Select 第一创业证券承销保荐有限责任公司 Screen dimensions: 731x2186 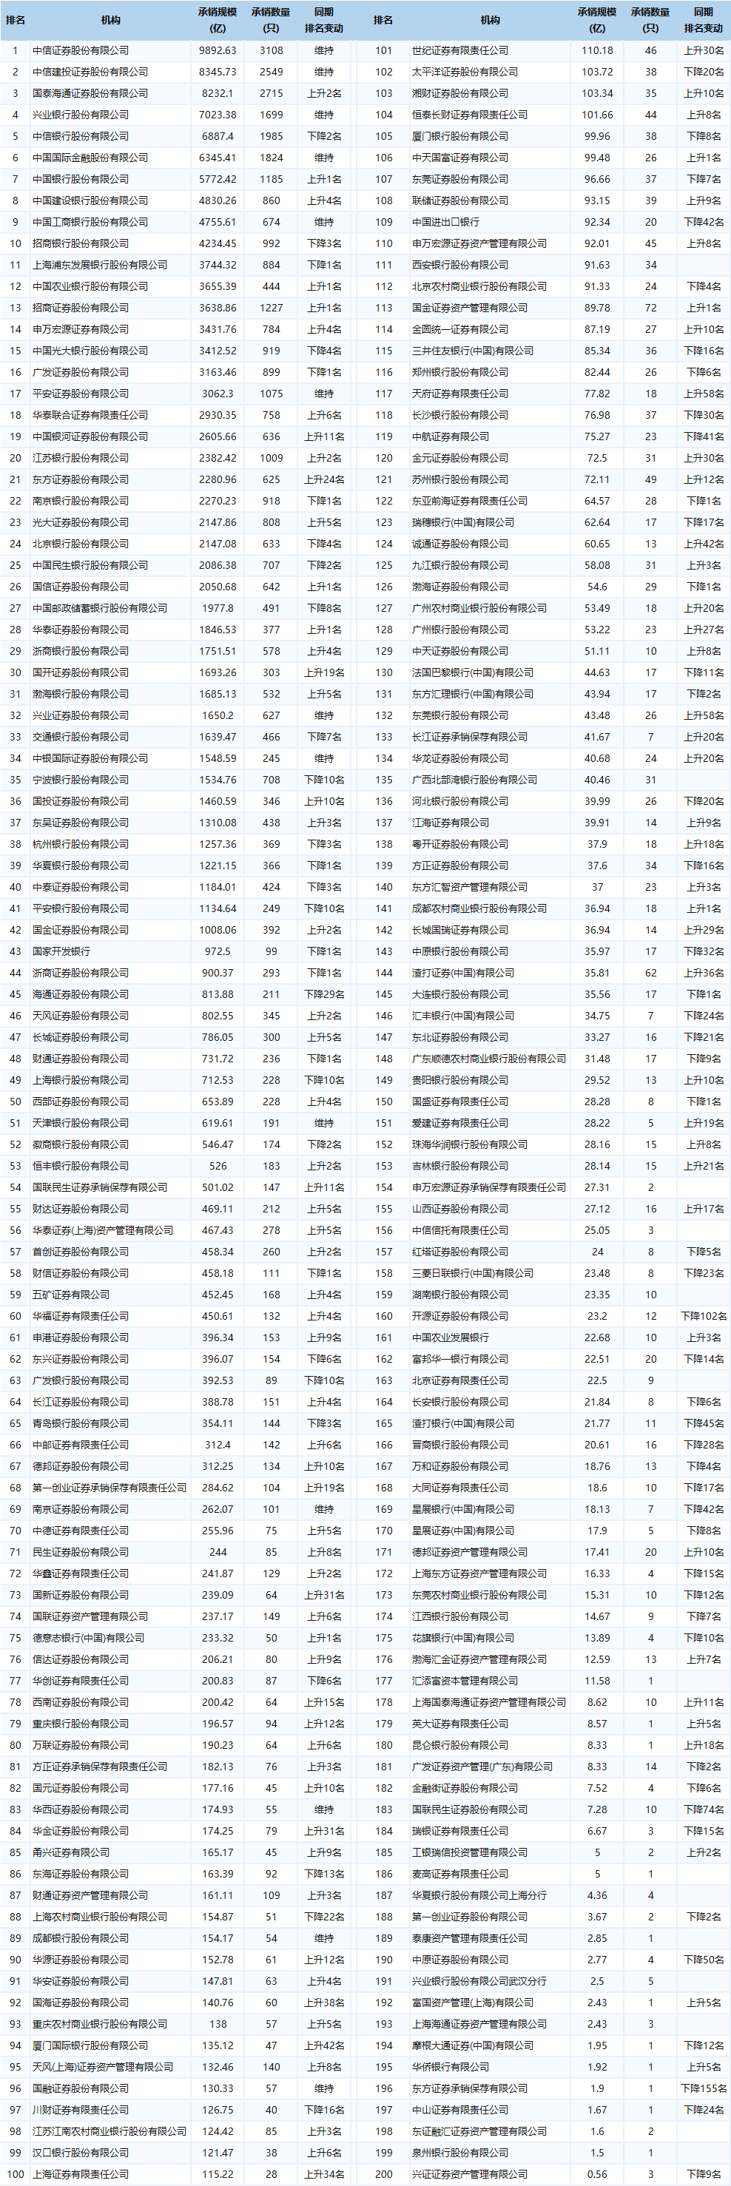coord(110,1488)
